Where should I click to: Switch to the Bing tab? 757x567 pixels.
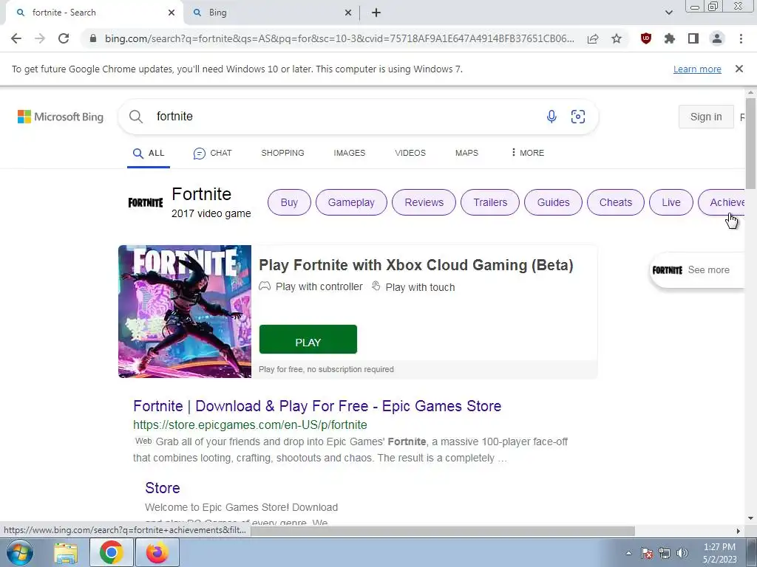(272, 13)
